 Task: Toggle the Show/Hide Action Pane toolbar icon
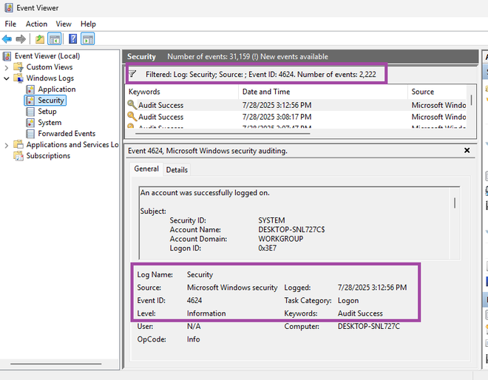88,39
